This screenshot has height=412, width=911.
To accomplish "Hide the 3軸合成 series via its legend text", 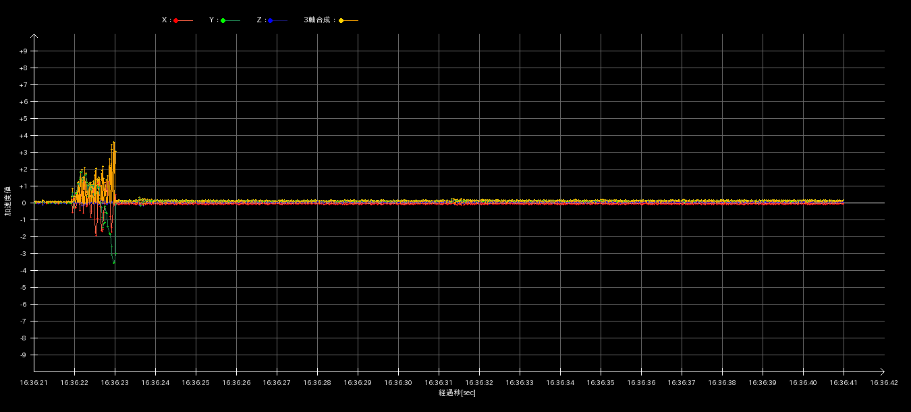I will click(x=320, y=20).
